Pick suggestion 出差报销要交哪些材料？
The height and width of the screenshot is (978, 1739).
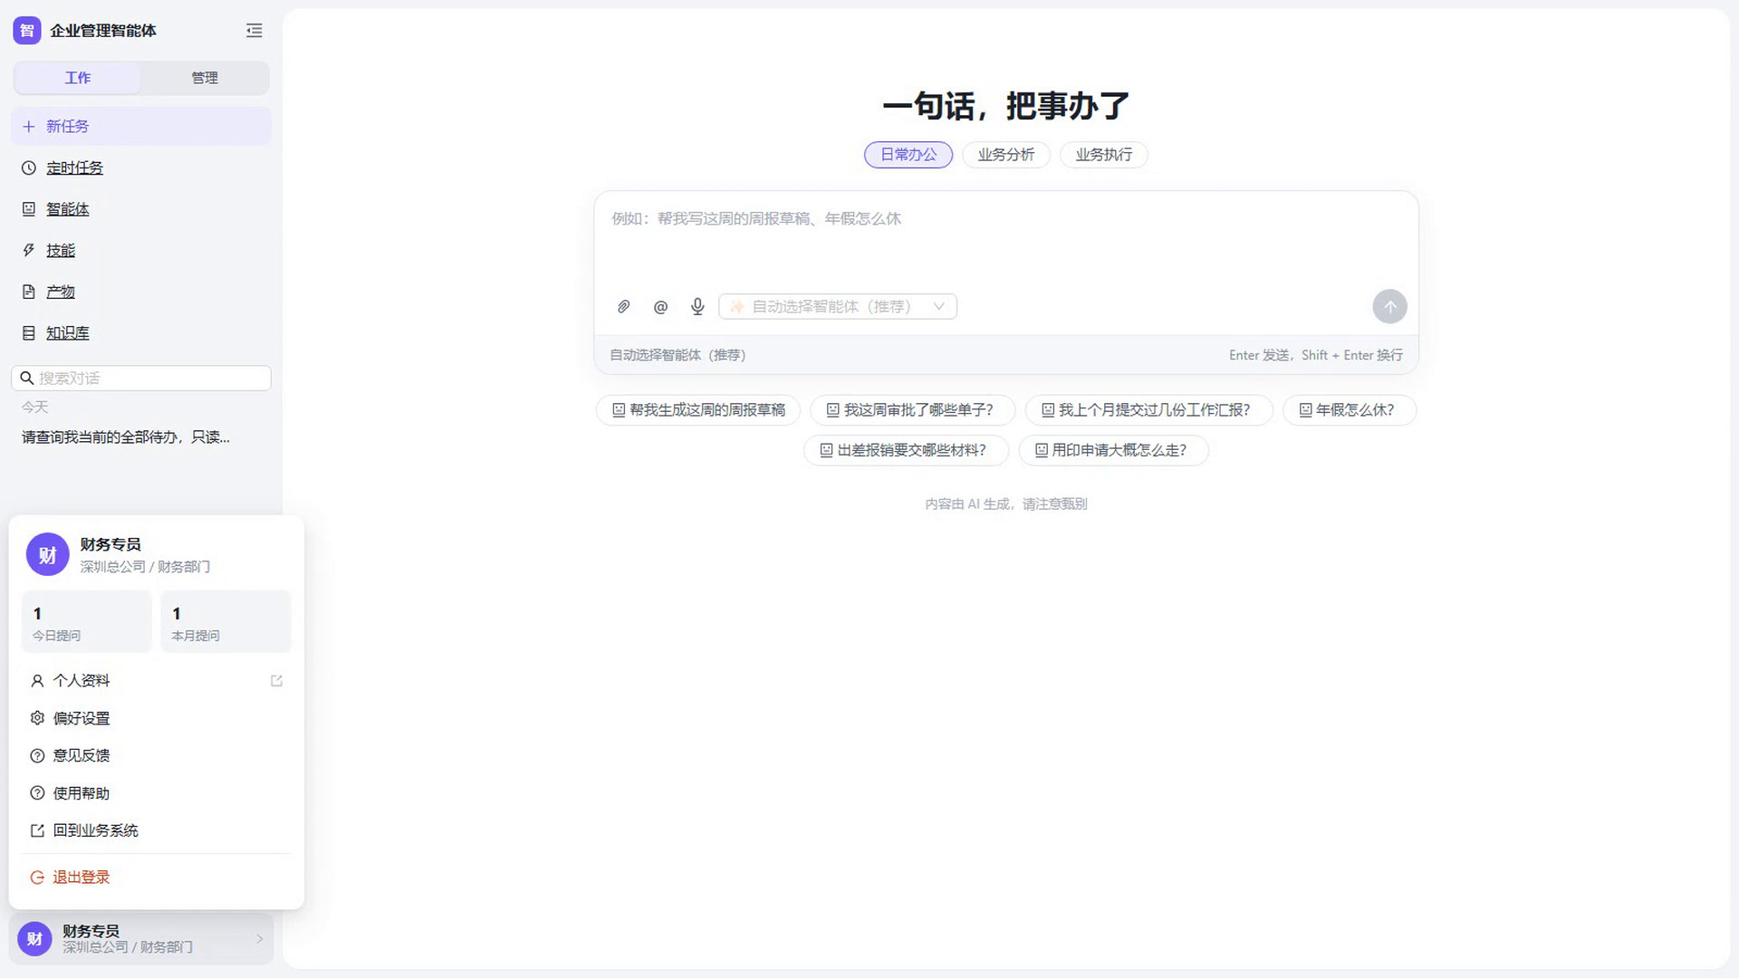click(x=906, y=450)
